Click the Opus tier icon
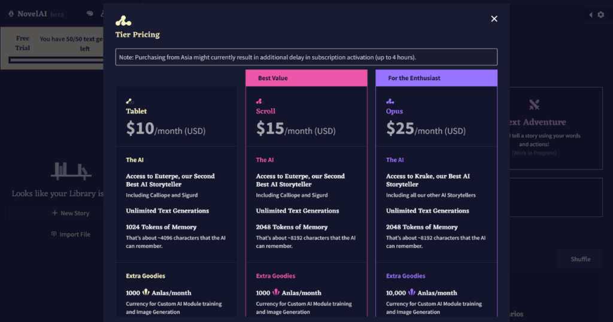This screenshot has height=322, width=613. coord(390,101)
